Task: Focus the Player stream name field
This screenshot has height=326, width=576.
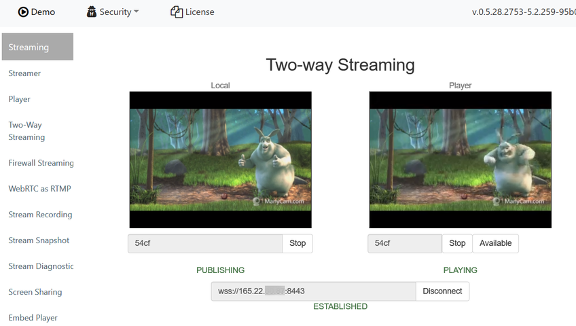Action: coord(405,243)
